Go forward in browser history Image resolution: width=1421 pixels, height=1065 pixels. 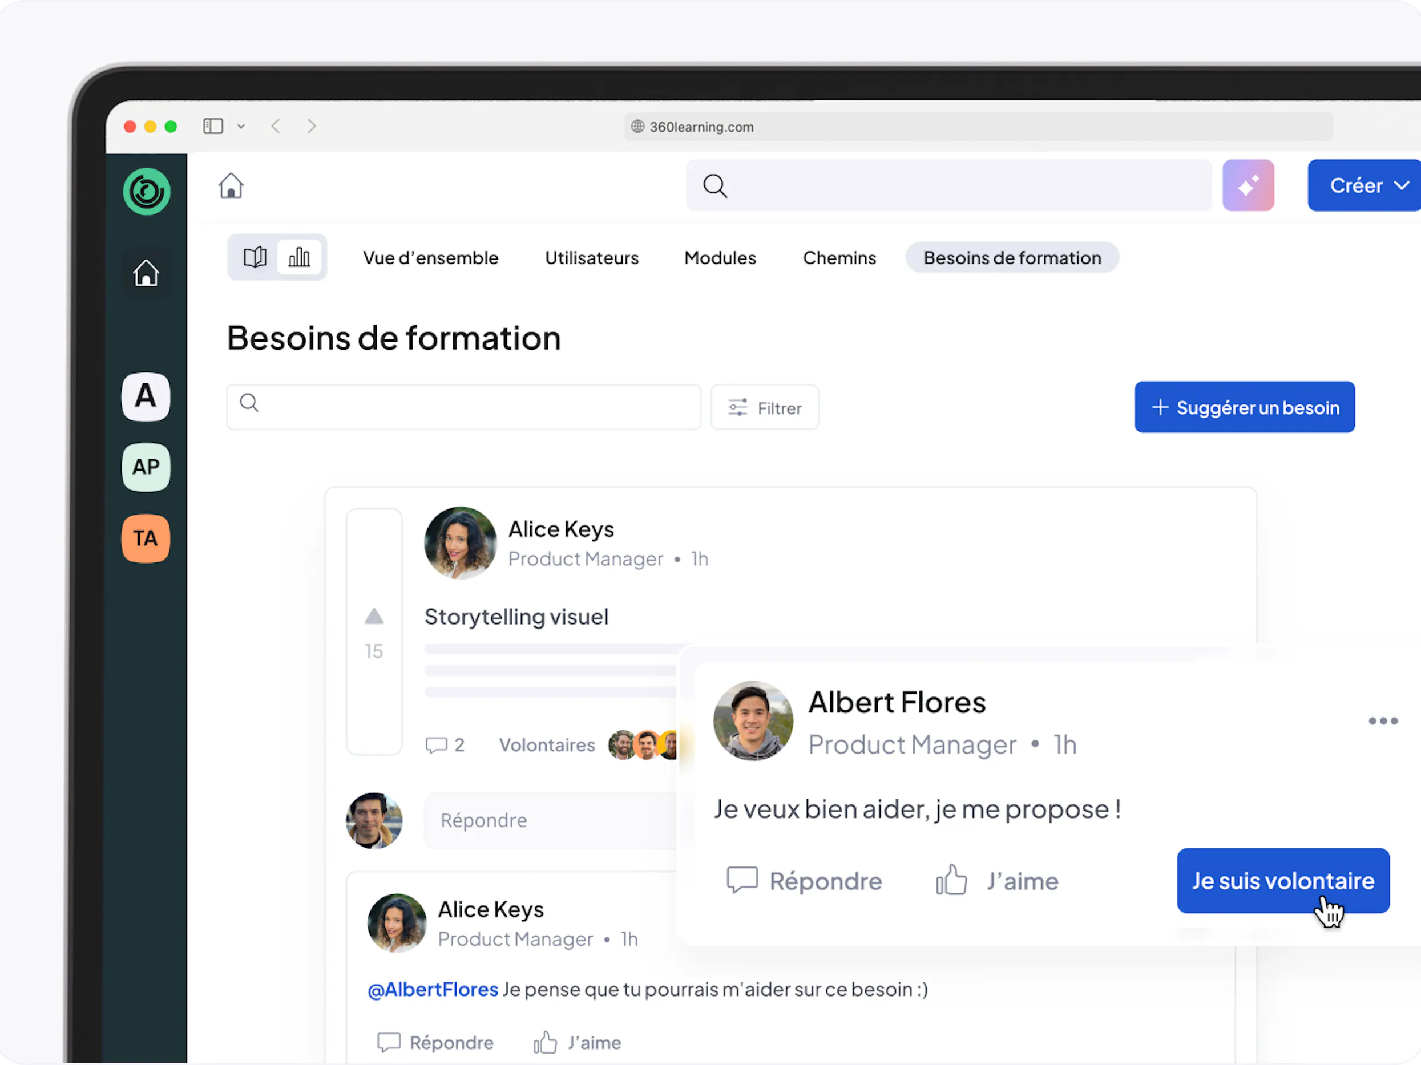pyautogui.click(x=312, y=126)
